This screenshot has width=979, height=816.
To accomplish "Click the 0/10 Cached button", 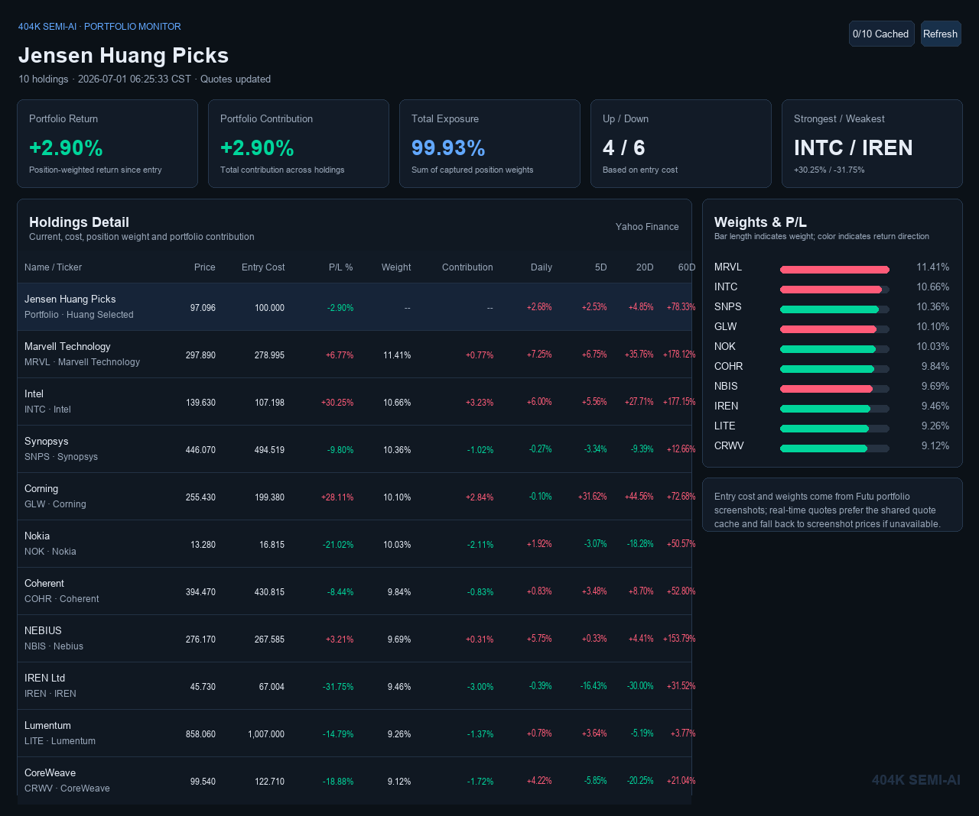I will [x=881, y=34].
